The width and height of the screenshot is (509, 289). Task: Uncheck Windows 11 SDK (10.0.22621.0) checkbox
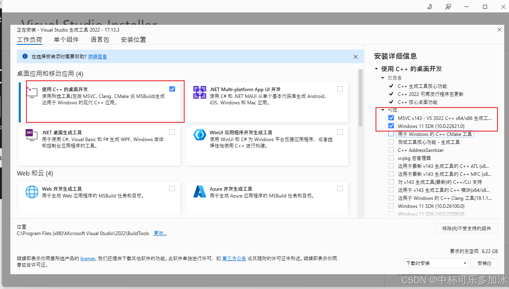[391, 126]
